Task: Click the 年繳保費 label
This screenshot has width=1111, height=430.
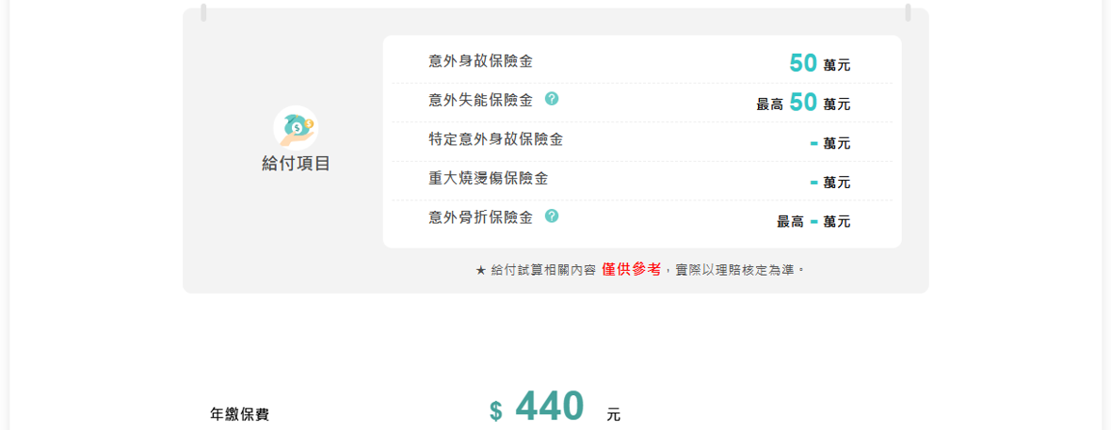Action: click(x=239, y=414)
